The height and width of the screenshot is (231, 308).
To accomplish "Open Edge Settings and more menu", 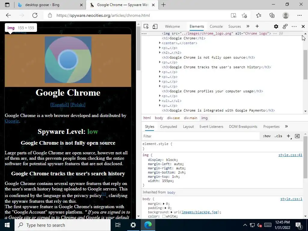I will [x=299, y=15].
